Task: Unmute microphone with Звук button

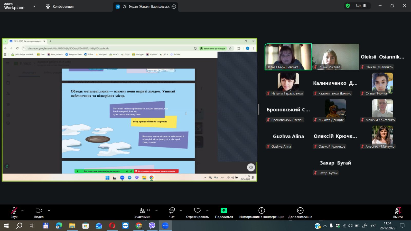Action: coord(14,211)
